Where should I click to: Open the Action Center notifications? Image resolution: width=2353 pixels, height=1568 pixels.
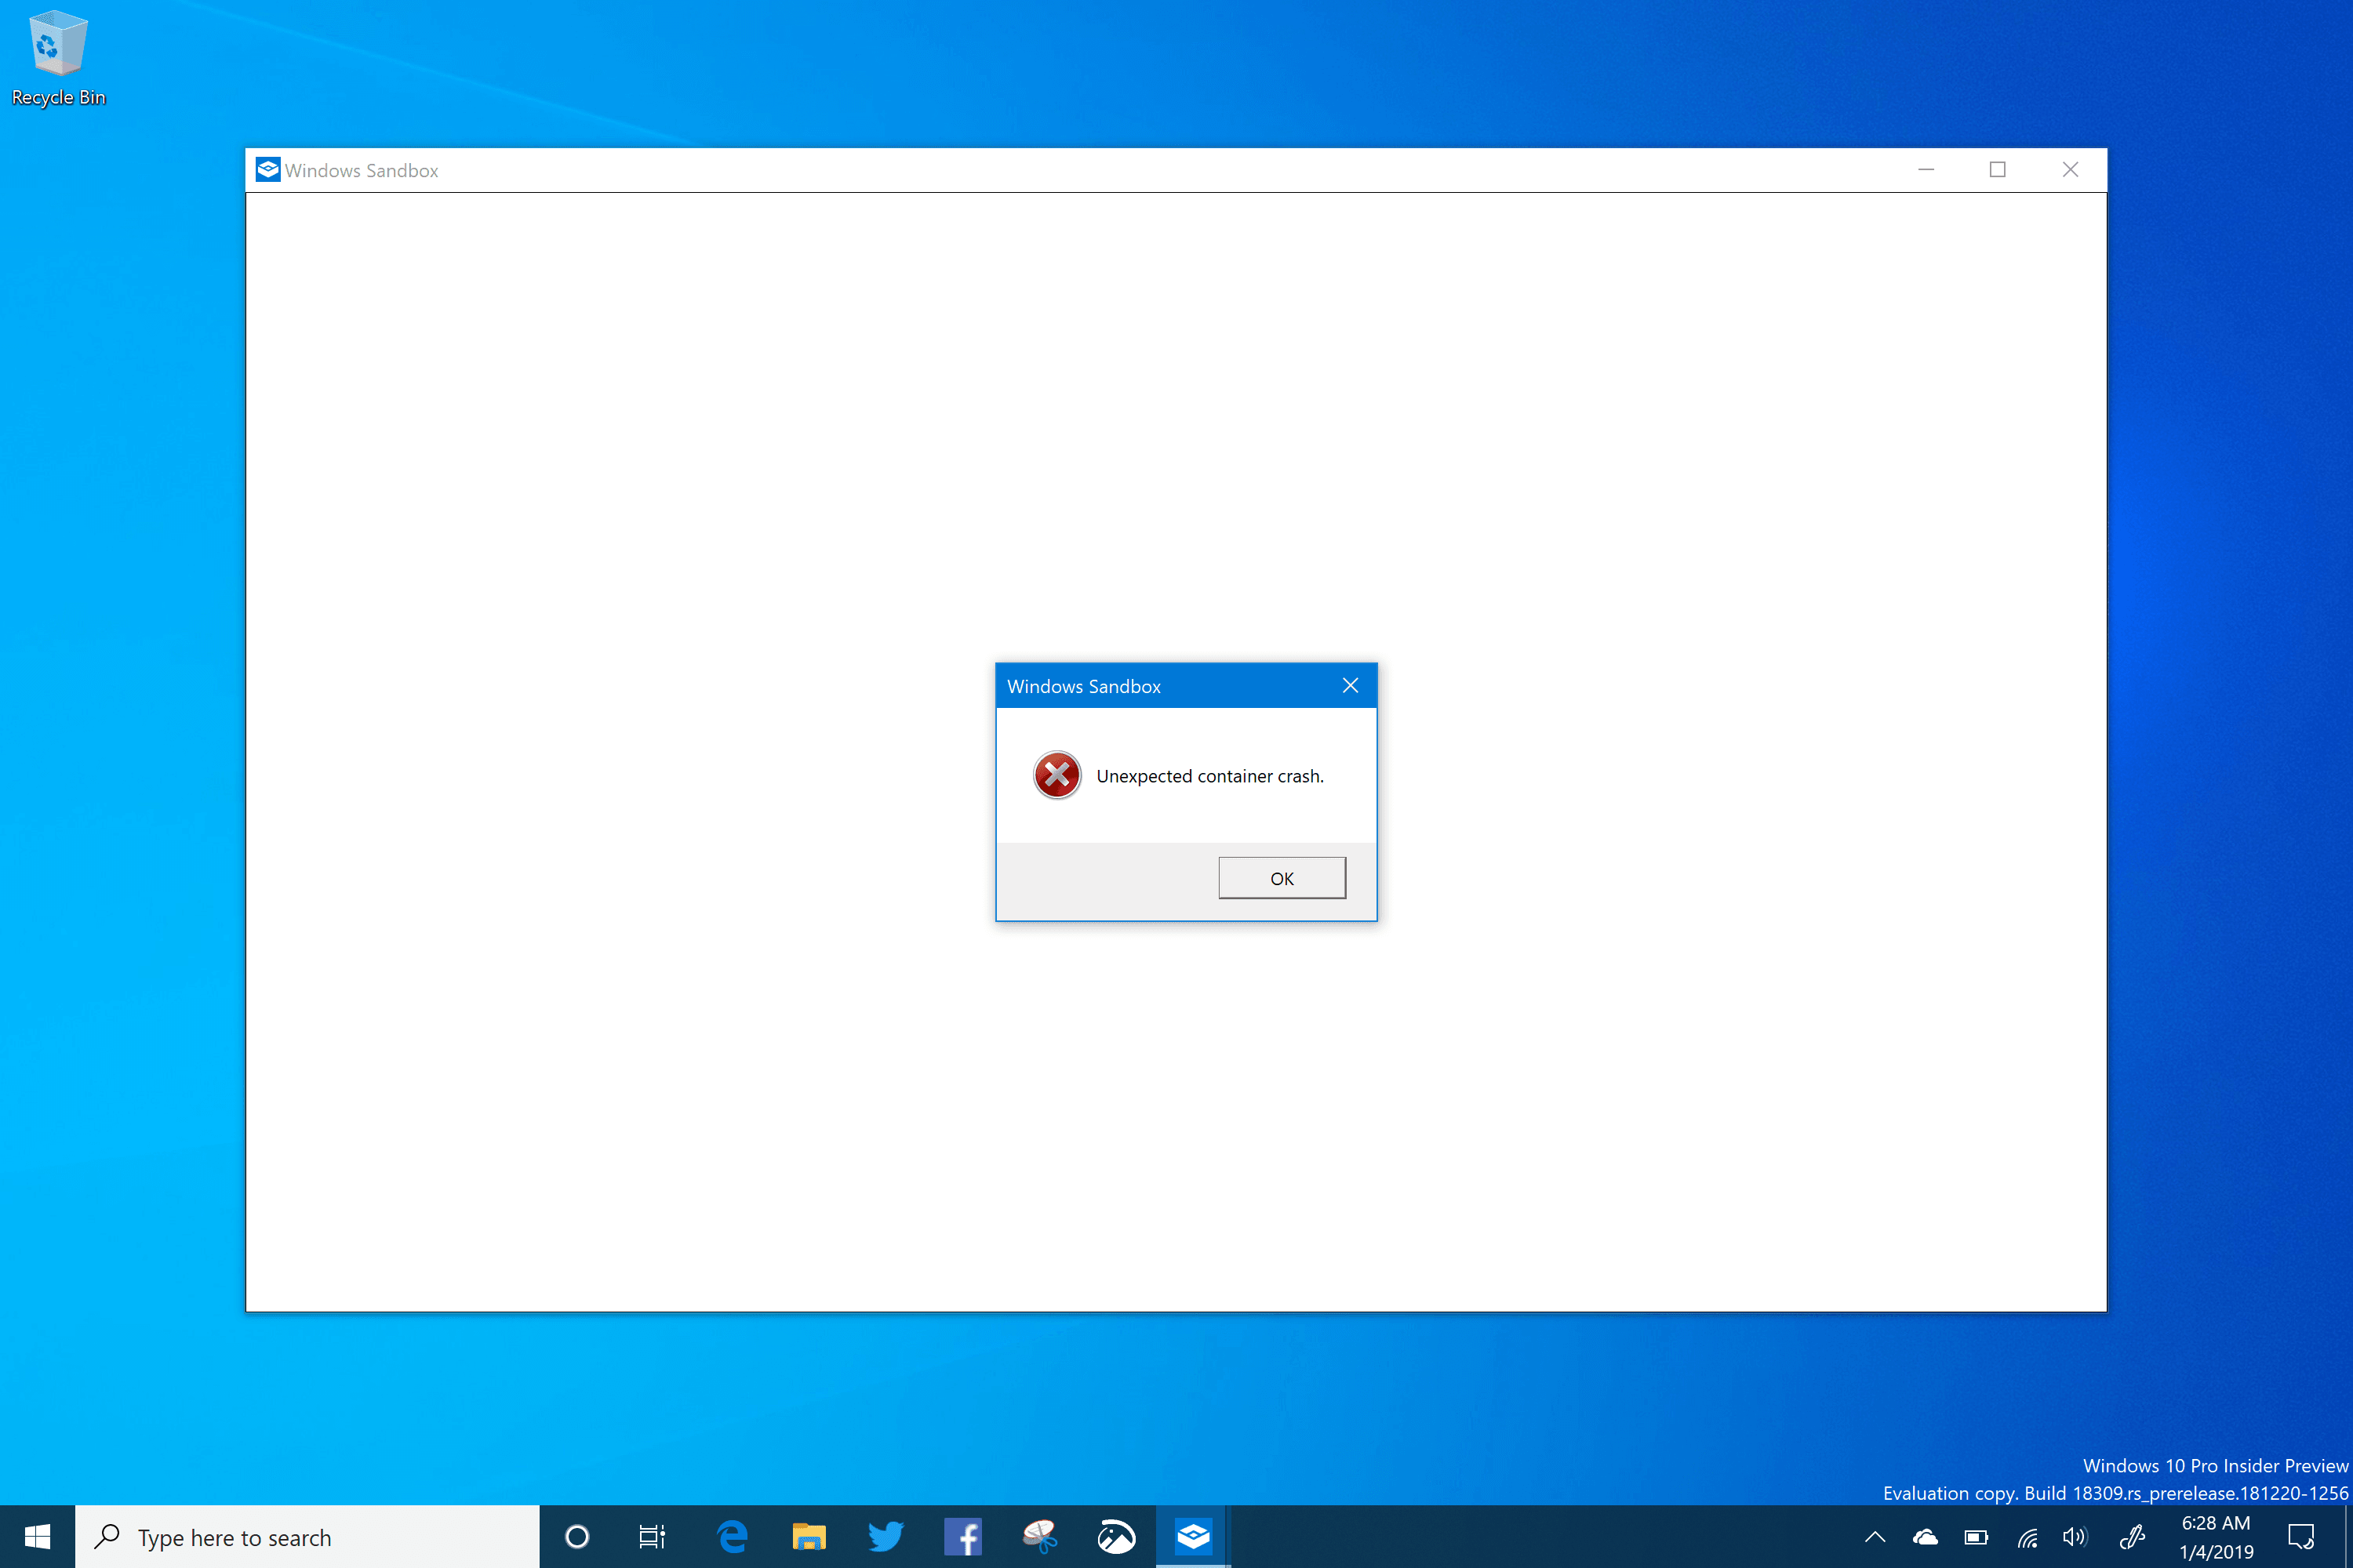(2301, 1537)
